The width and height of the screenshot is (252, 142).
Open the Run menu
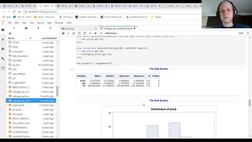(32, 23)
